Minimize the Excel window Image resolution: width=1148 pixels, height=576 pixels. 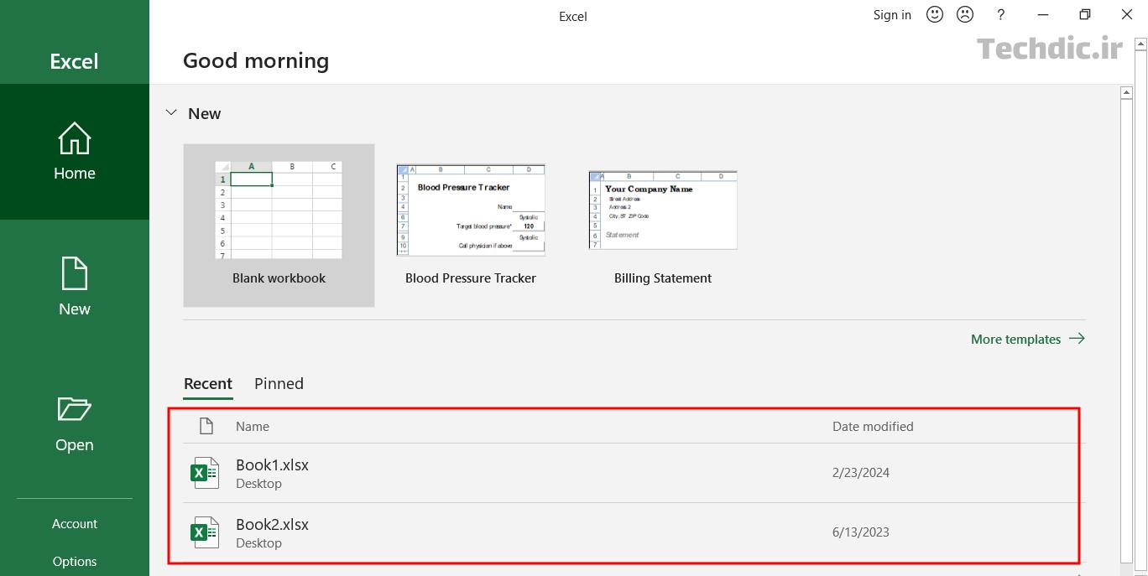click(x=1043, y=14)
